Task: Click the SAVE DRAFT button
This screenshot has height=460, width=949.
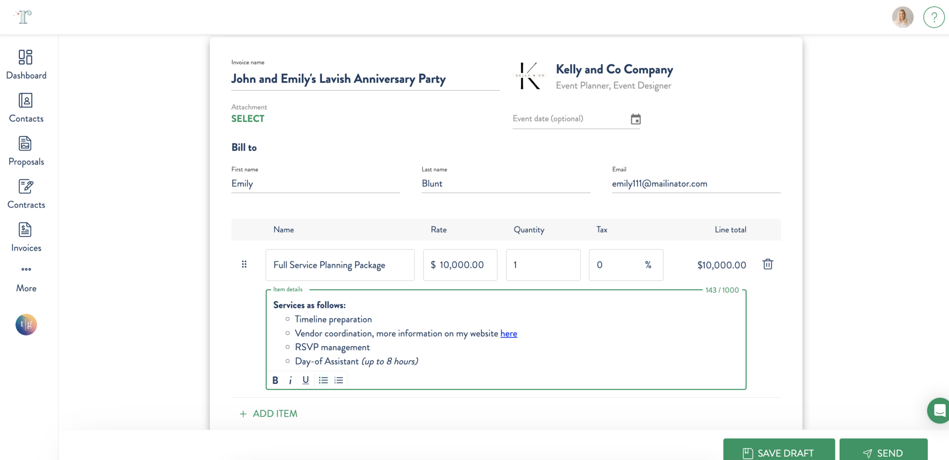Action: [x=779, y=453]
